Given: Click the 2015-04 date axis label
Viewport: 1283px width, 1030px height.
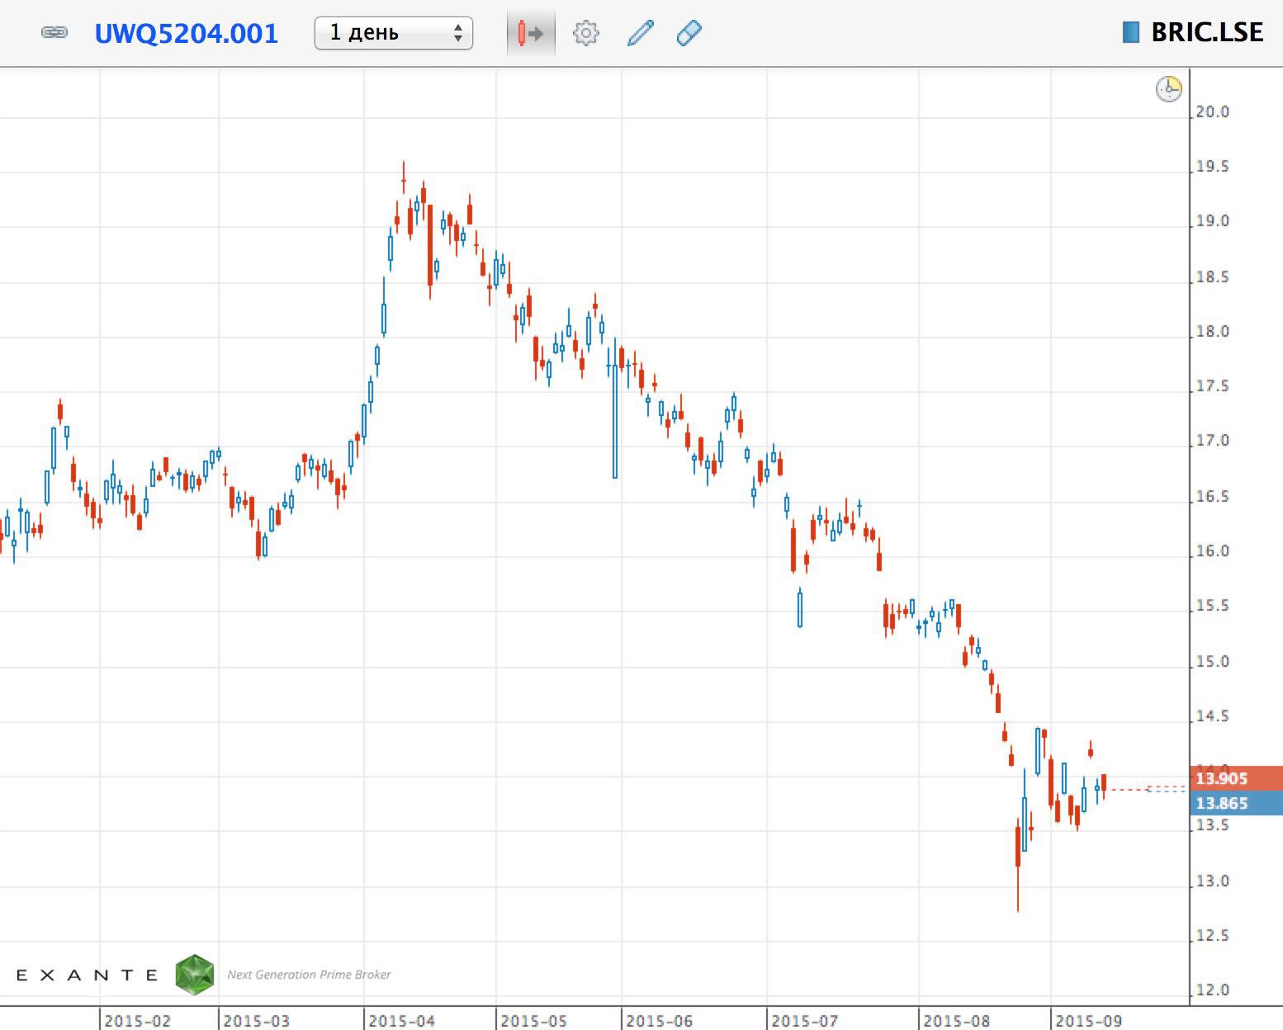Looking at the screenshot, I should tap(401, 1021).
